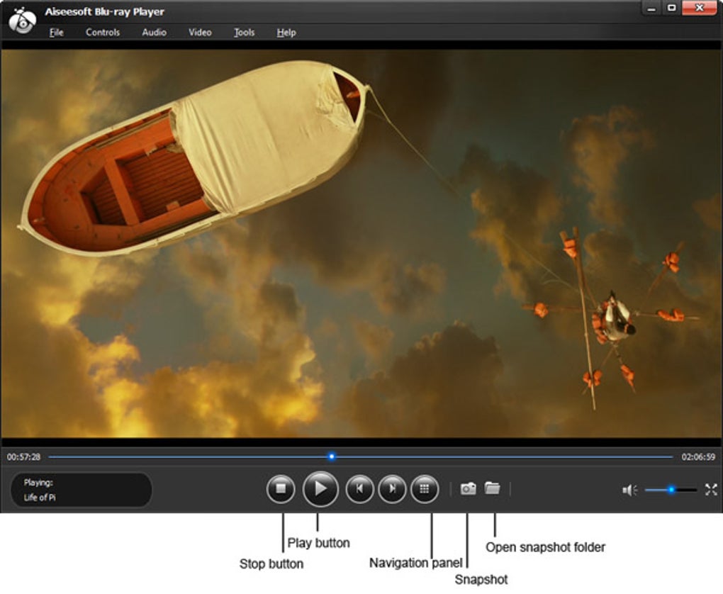Click the volume slider handle
Screen dimensions: 723x594
coord(671,489)
